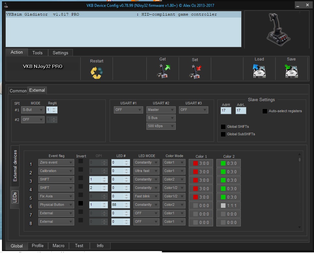Open SPI #1 MODE dropdown showing S-But
Screen dimensions: 314x253
pyautogui.click(x=33, y=110)
